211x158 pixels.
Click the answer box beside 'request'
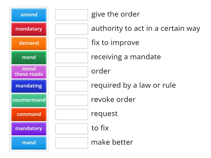click(x=71, y=114)
